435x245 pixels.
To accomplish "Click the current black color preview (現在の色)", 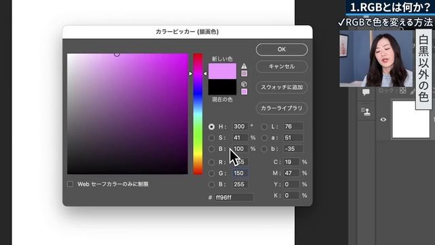I will click(x=222, y=87).
